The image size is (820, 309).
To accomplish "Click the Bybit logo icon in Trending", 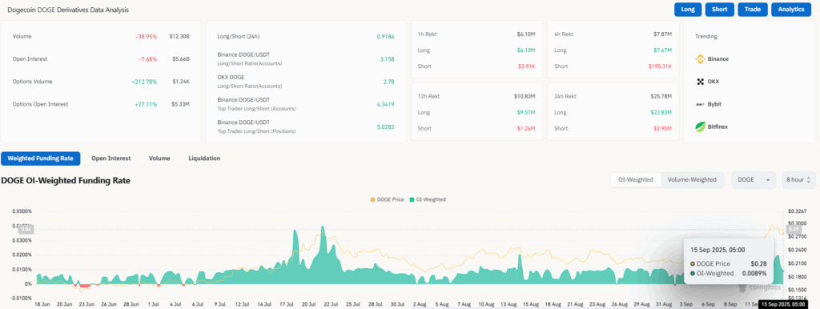I will (x=700, y=104).
